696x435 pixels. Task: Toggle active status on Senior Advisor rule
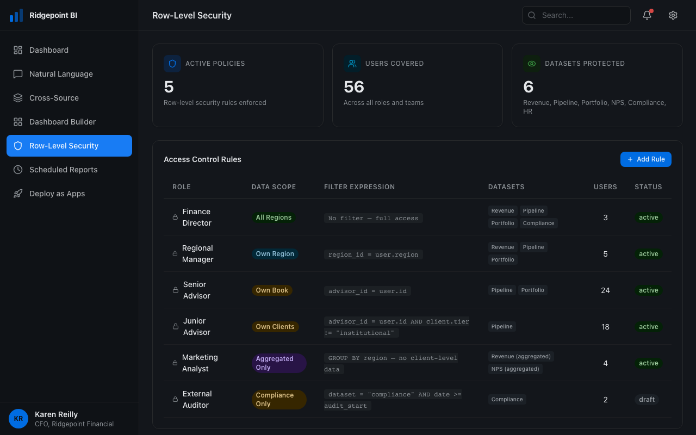coord(648,290)
